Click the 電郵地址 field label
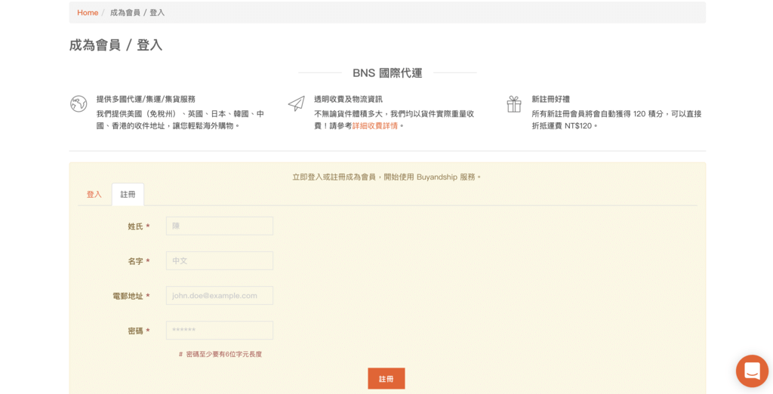 tap(131, 297)
